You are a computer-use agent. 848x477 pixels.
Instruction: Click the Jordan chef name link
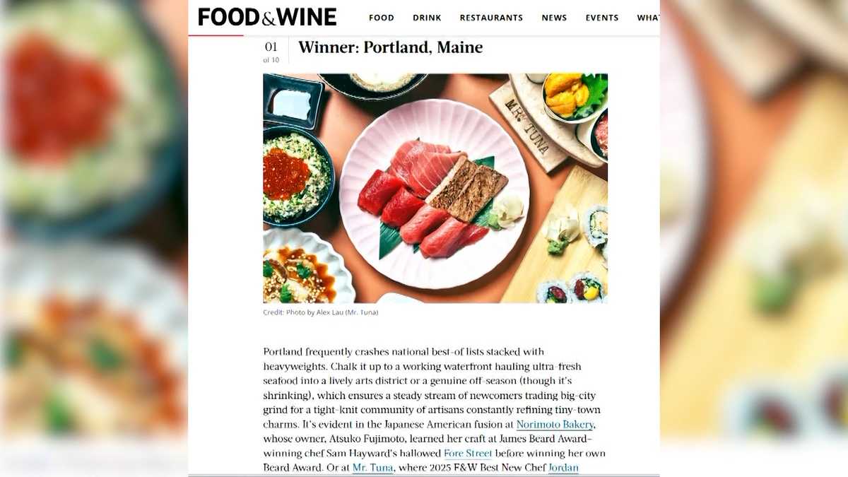coord(563,467)
